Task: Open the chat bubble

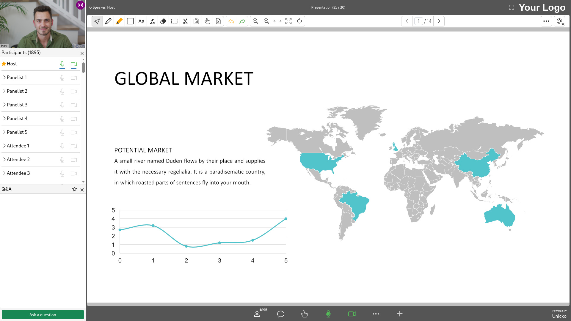Action: point(281,314)
